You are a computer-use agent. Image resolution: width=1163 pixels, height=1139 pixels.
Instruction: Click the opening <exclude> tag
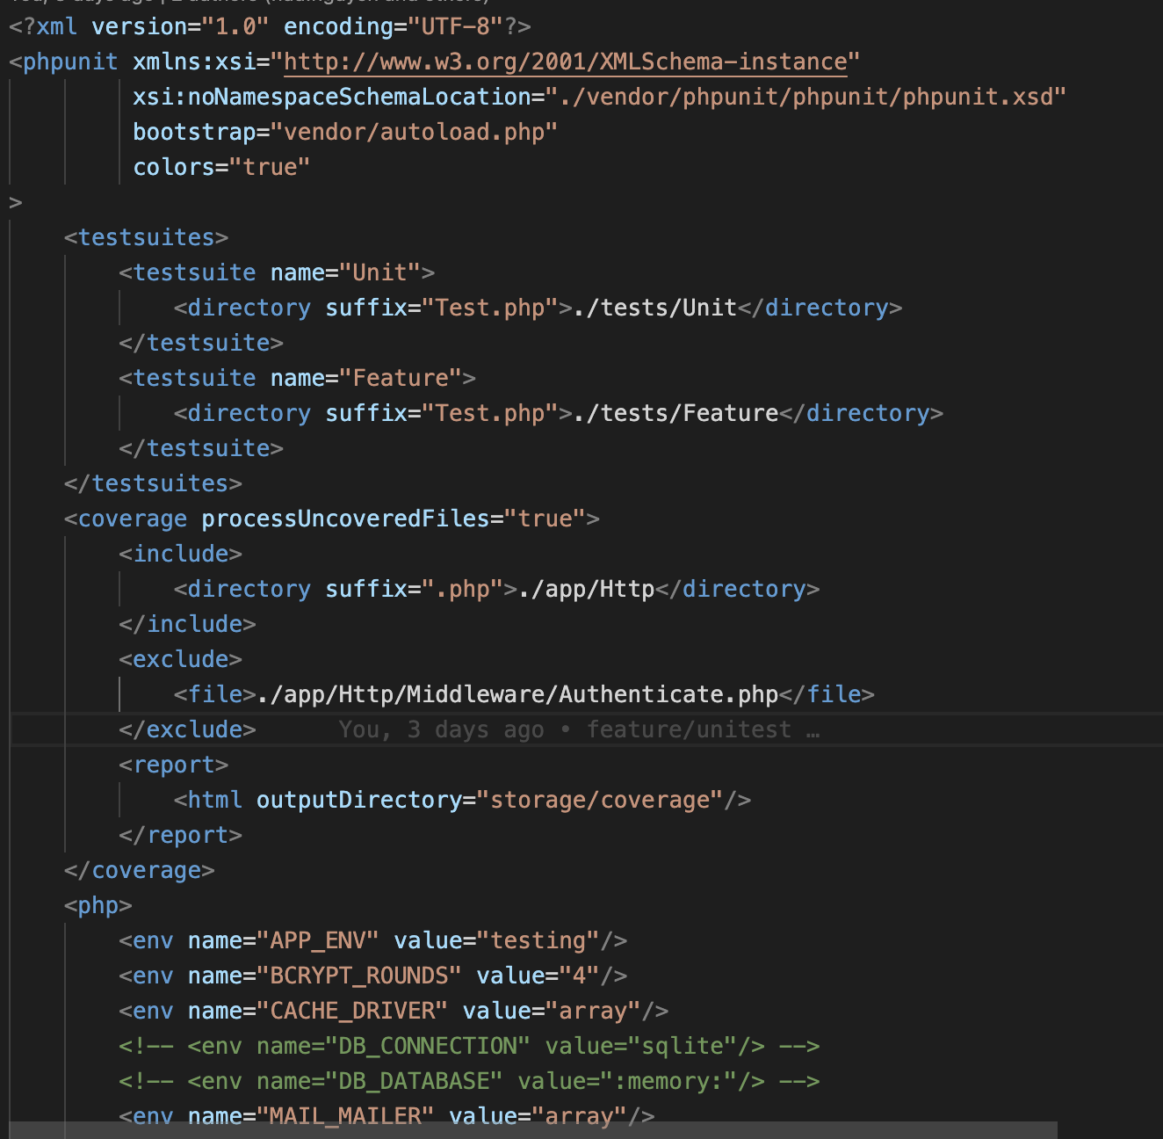coord(181,660)
